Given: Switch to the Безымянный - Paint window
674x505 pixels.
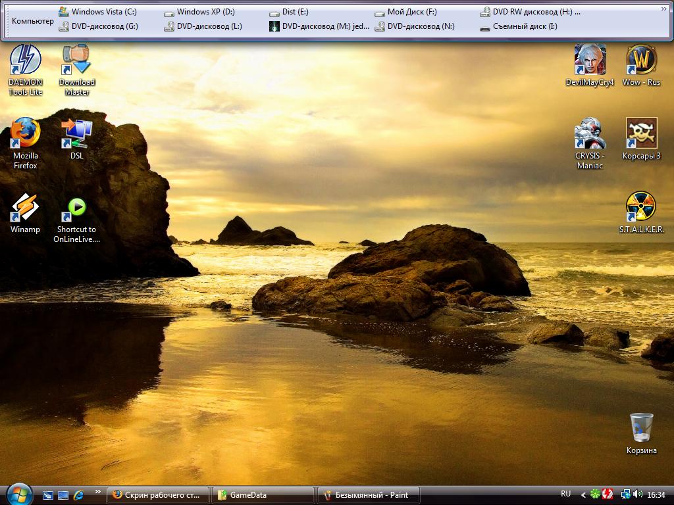Looking at the screenshot, I should coord(369,495).
